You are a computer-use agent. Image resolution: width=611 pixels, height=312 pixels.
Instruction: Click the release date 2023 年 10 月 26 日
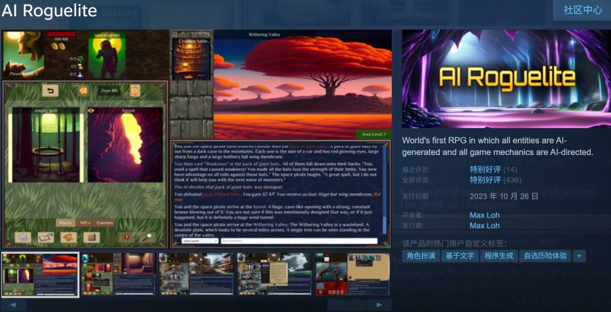click(504, 196)
